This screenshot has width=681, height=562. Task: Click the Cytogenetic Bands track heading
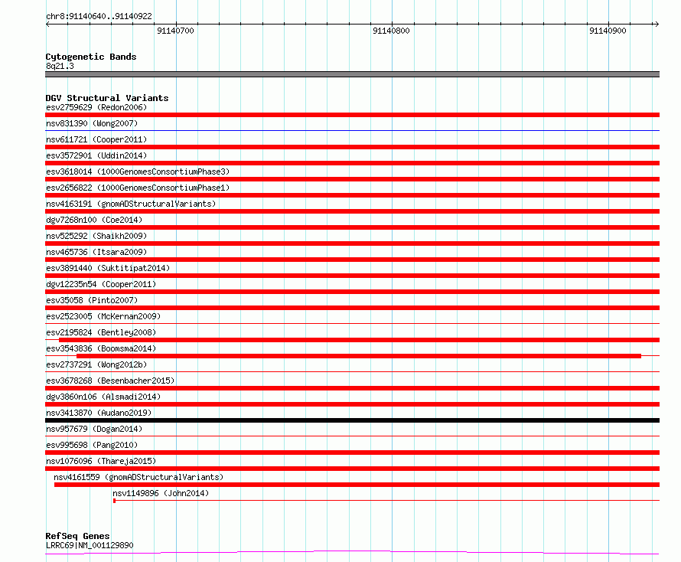(91, 57)
